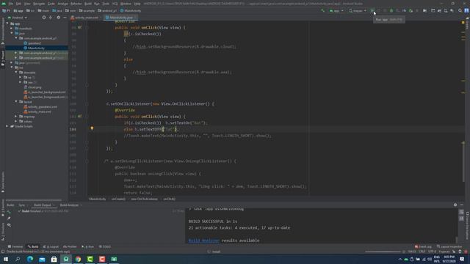Screen dimensions: 470x264
Task: Open the Window menu
Action: point(126,4)
